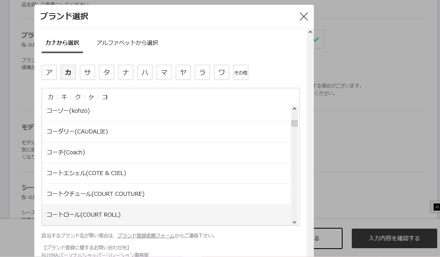440x257 pixels.
Task: Choose コーダリー(CAUDALIE) from brand list
Action: pyautogui.click(x=77, y=131)
